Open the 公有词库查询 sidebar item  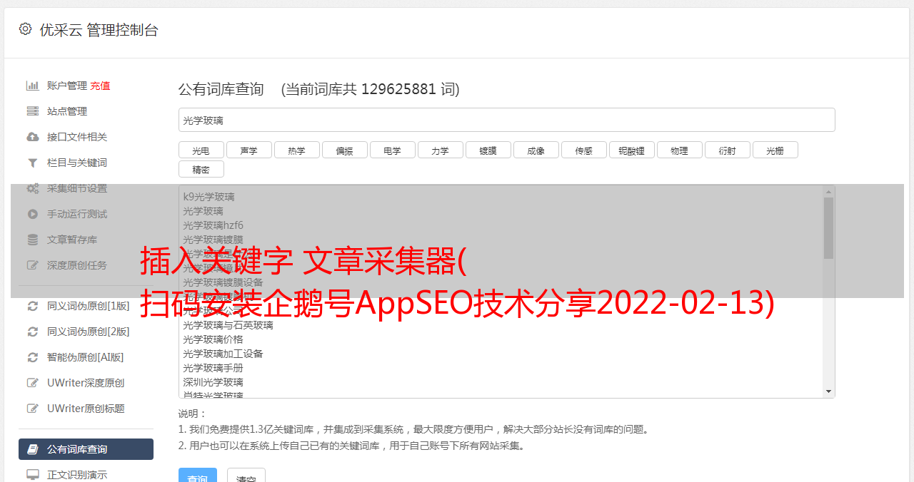[x=86, y=449]
